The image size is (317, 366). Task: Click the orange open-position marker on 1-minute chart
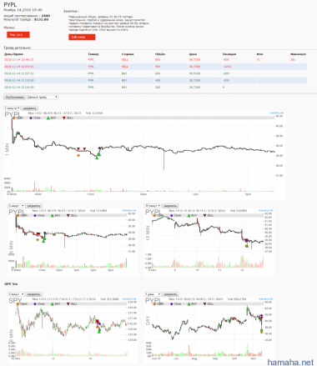(x=78, y=155)
